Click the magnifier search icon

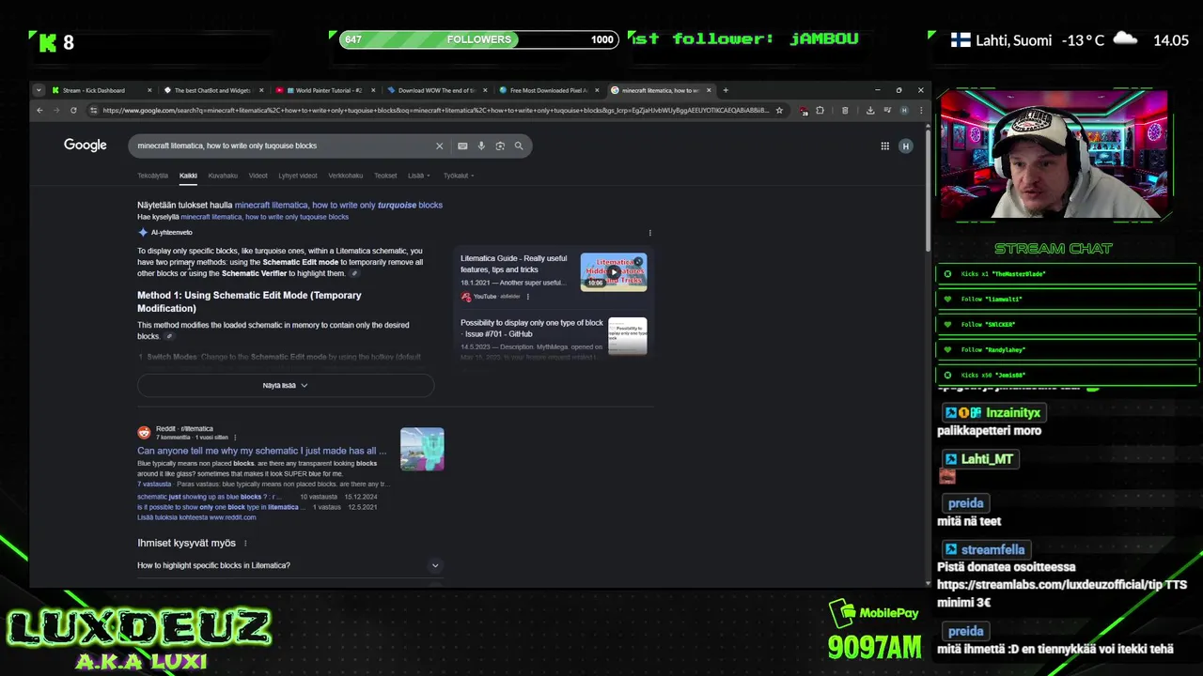tap(519, 146)
